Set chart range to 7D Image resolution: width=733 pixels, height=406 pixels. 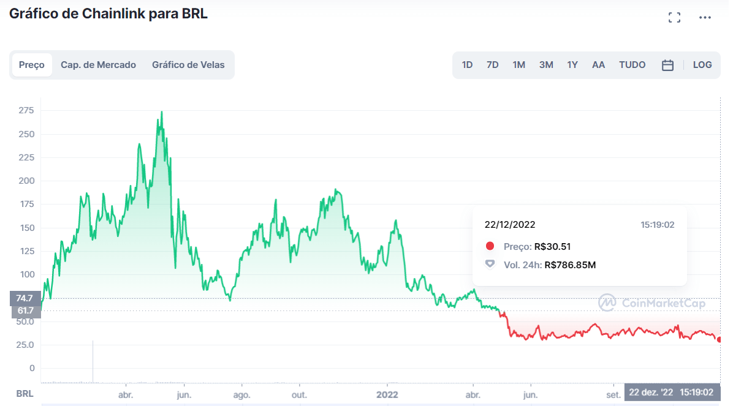pos(492,65)
